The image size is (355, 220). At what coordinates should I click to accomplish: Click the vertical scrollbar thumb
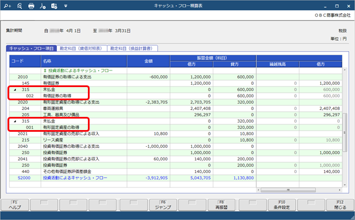click(x=345, y=132)
